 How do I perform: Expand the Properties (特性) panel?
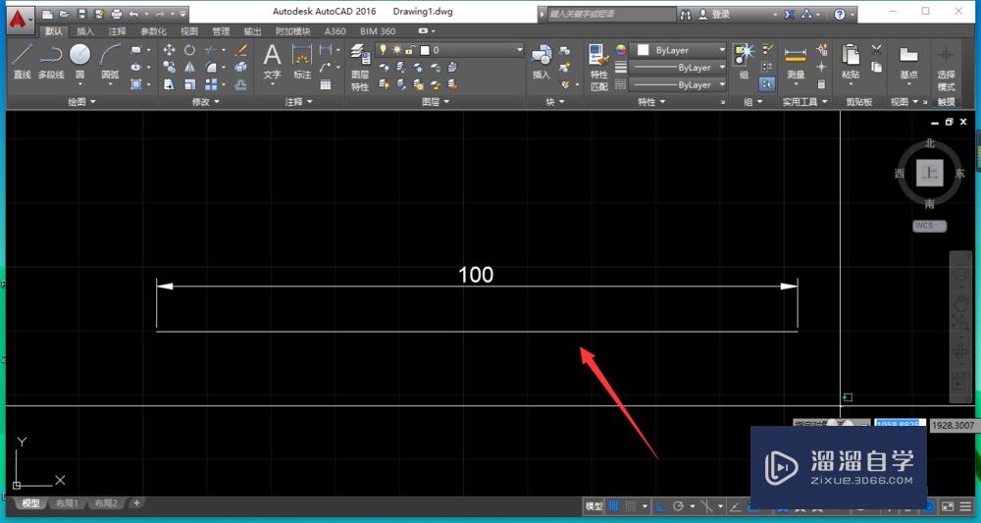pyautogui.click(x=651, y=101)
